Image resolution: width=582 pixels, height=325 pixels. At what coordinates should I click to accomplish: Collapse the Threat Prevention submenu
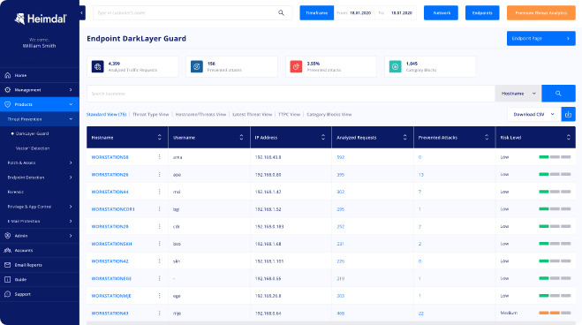pyautogui.click(x=40, y=119)
